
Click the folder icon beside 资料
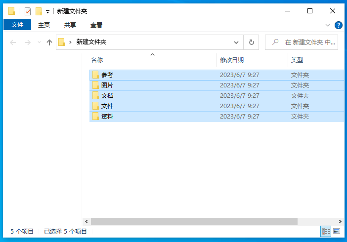click(x=95, y=117)
